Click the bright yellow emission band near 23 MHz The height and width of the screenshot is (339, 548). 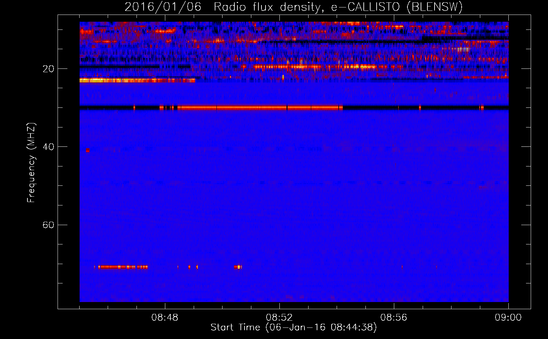tap(137, 80)
